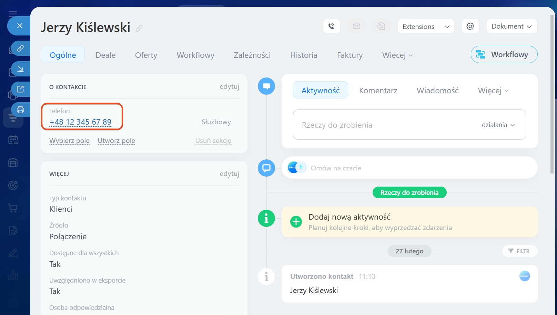Click the phone number +48 12 345 67 89

pos(80,122)
